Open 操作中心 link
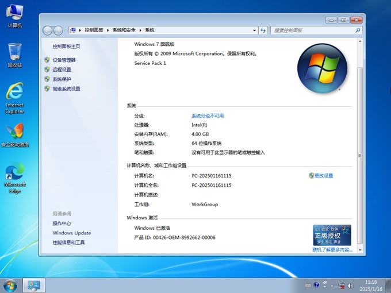Viewport: 391px width, 293px height. (62, 223)
